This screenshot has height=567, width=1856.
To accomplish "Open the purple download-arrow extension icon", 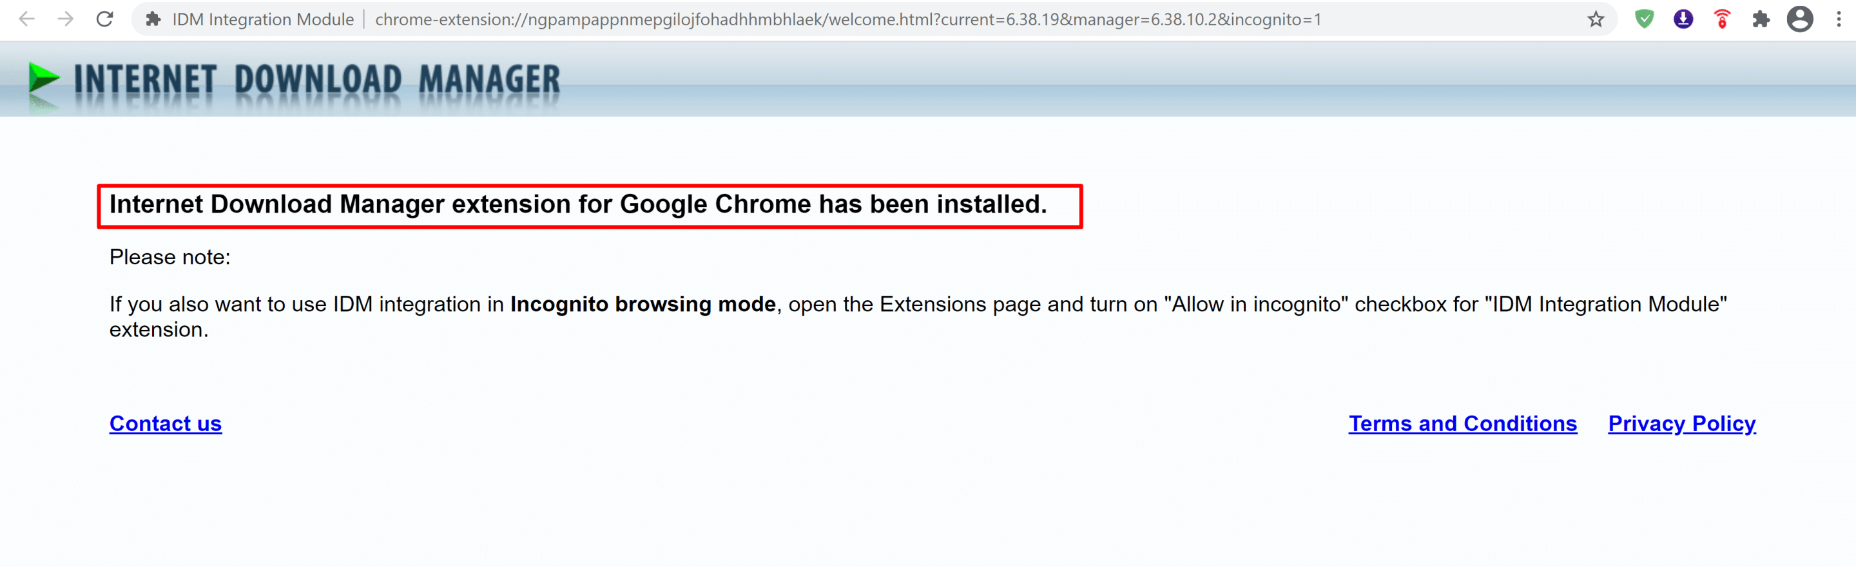I will (1683, 19).
